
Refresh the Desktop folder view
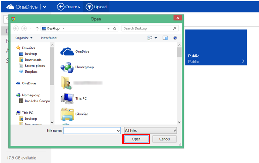click(114, 28)
